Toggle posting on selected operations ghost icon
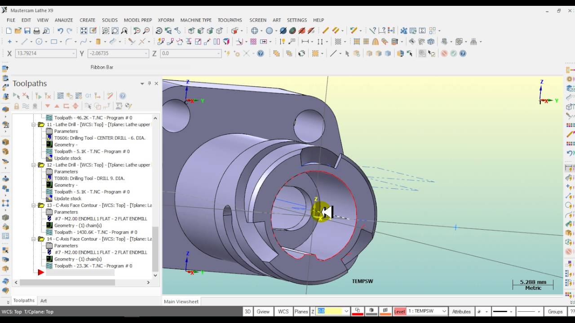The width and height of the screenshot is (575, 323). pyautogui.click(x=35, y=106)
